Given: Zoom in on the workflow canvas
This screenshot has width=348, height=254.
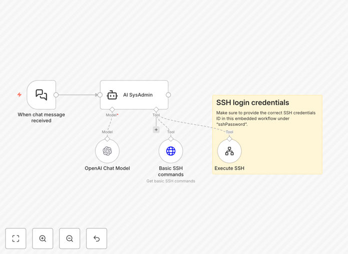Looking at the screenshot, I should 42,239.
